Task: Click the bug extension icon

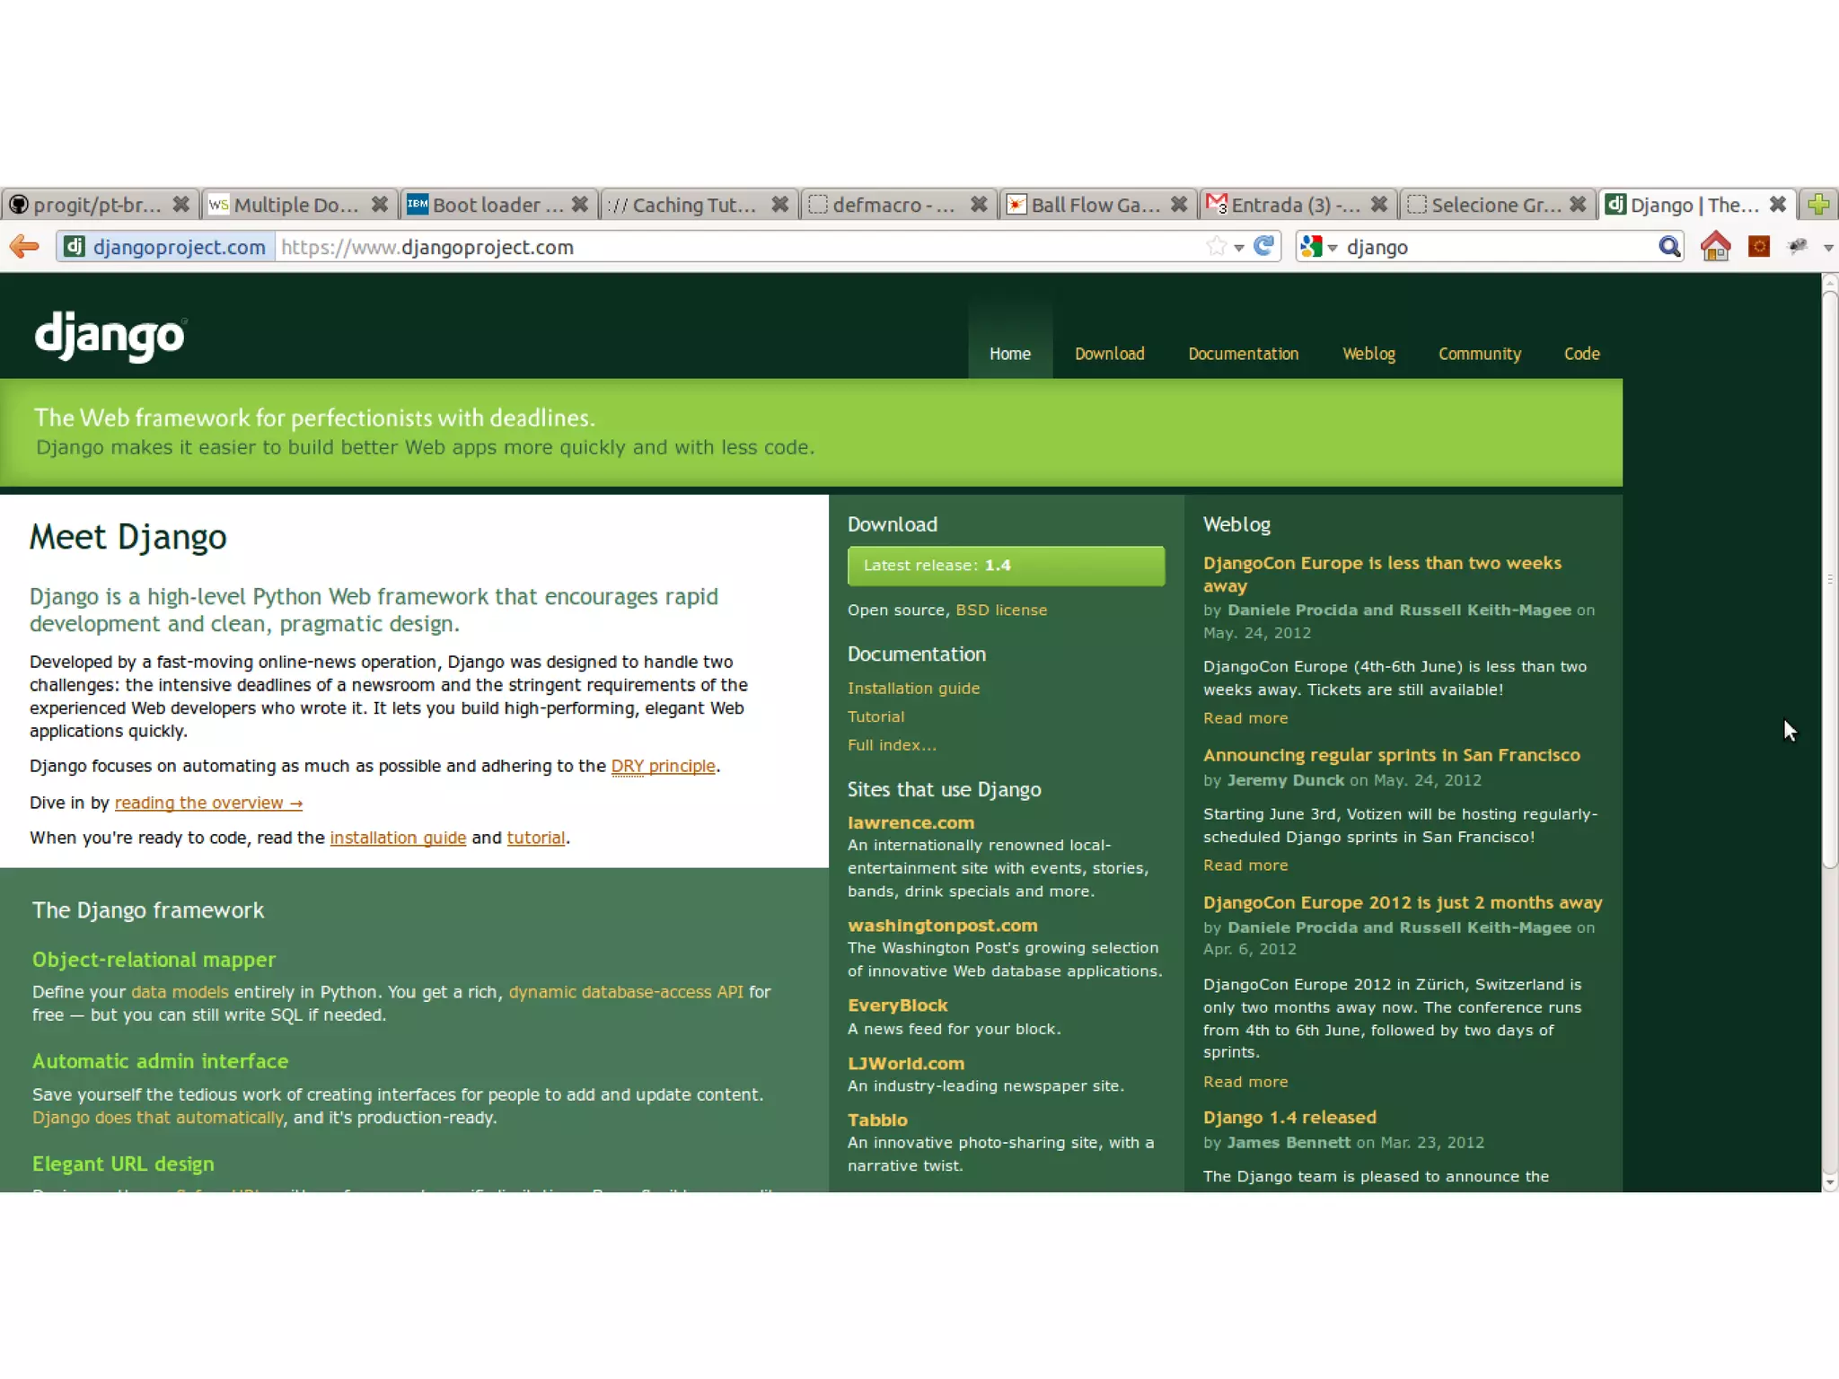Action: tap(1797, 246)
